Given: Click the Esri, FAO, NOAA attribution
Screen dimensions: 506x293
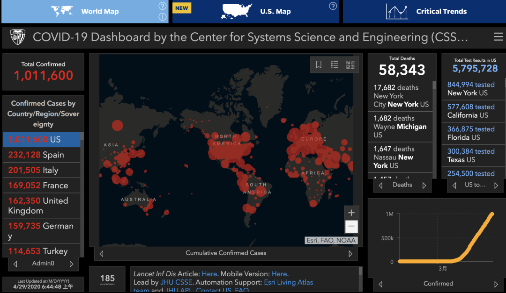Looking at the screenshot, I should (x=331, y=241).
